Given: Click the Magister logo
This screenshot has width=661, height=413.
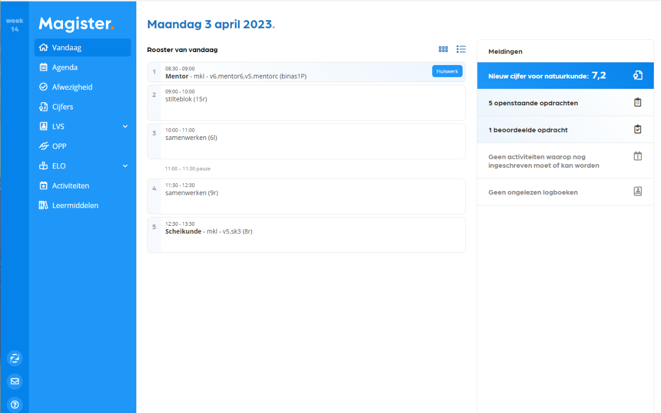Looking at the screenshot, I should [x=76, y=24].
